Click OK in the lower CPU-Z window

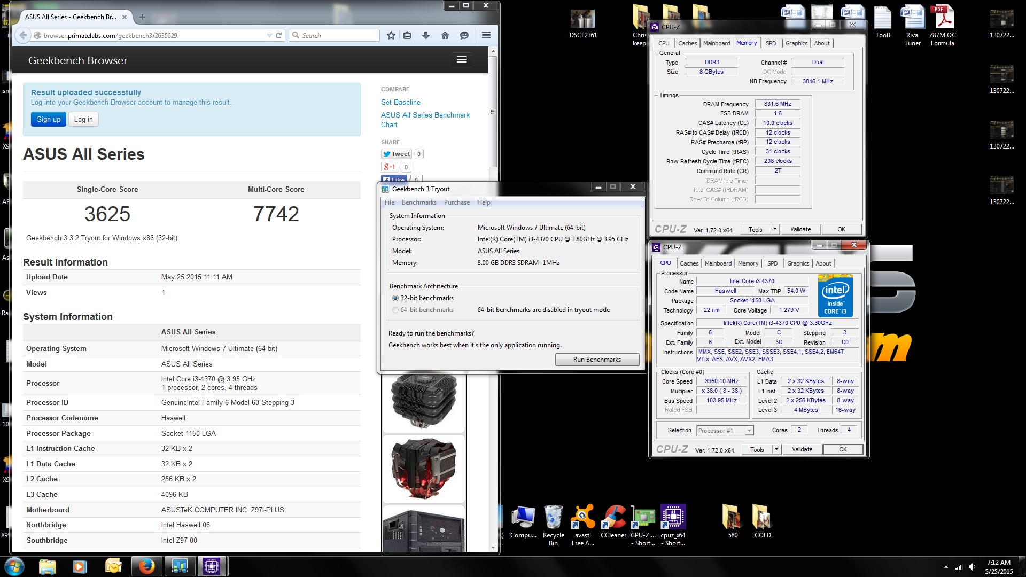843,449
